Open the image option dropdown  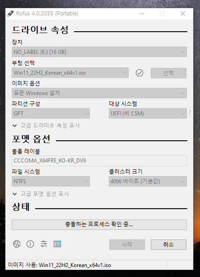pos(99,93)
